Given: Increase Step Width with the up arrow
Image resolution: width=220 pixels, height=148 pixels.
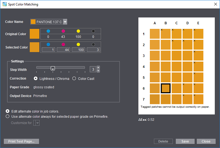Looking at the screenshot, I should (x=98, y=68).
